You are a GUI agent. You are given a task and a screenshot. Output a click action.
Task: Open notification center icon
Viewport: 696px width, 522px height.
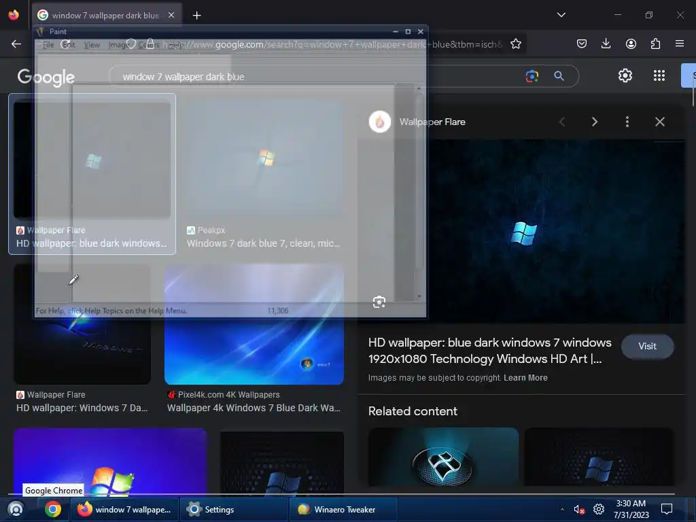667,509
